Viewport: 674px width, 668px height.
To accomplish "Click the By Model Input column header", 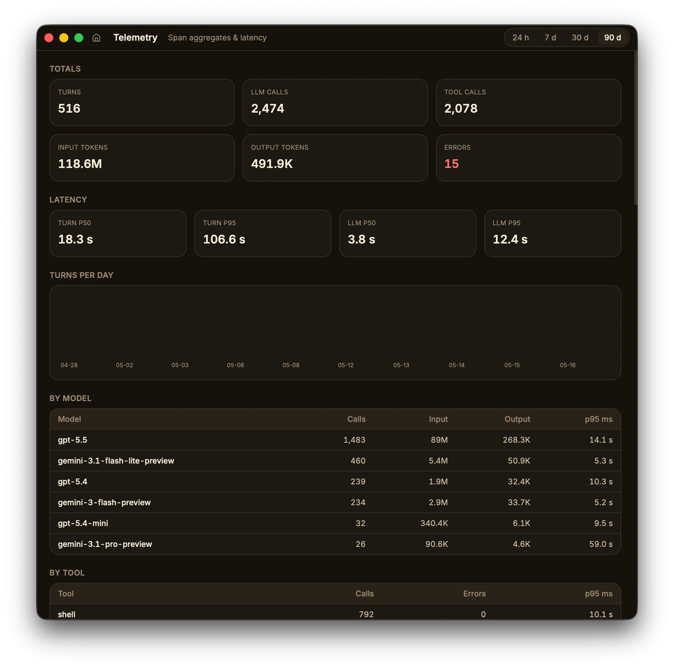I will 438,419.
